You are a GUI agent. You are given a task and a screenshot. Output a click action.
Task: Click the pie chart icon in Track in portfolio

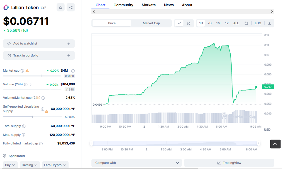pyautogui.click(x=9, y=56)
